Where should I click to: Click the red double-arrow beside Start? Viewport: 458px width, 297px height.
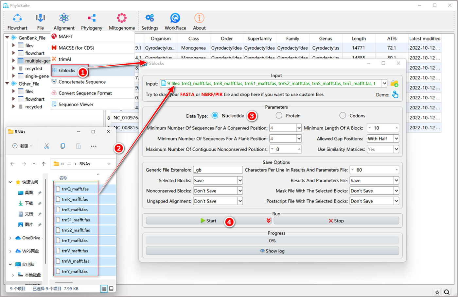tap(269, 221)
